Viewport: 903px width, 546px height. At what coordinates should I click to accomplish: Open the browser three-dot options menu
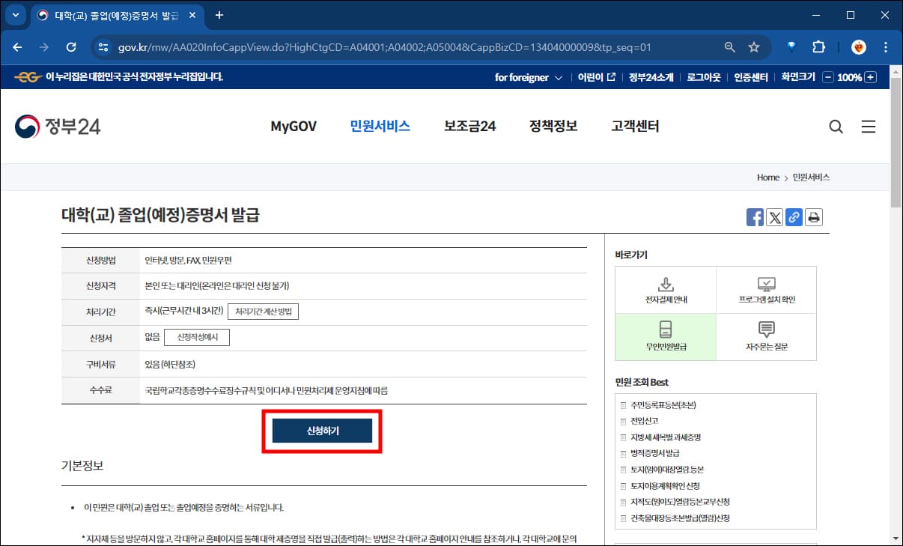886,46
